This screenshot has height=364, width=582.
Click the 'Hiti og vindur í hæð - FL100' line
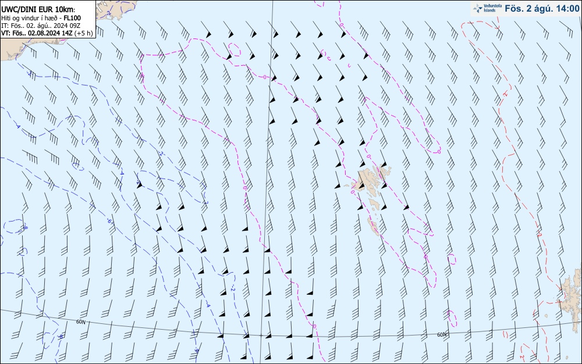[41, 18]
